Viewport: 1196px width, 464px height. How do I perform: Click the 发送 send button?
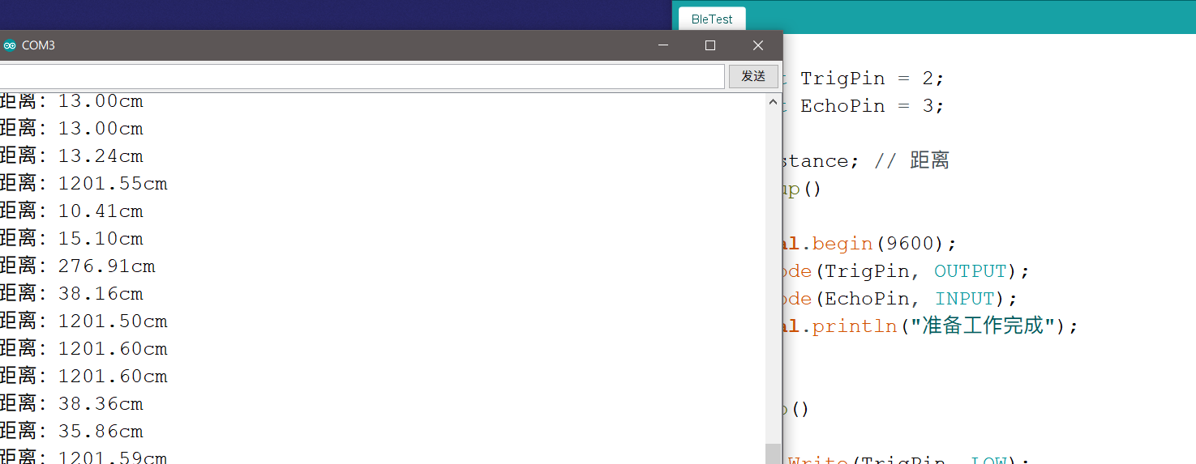pyautogui.click(x=753, y=76)
